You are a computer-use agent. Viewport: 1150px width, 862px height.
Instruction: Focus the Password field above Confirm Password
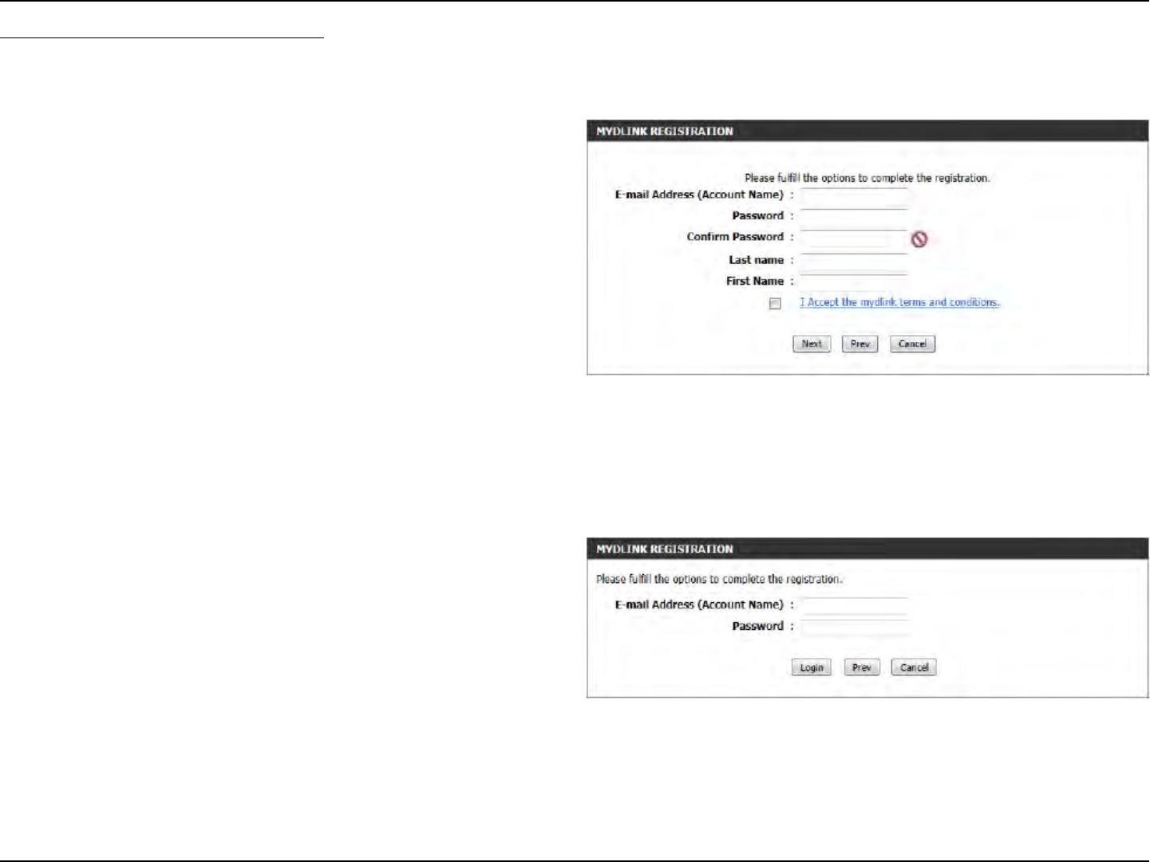click(854, 217)
